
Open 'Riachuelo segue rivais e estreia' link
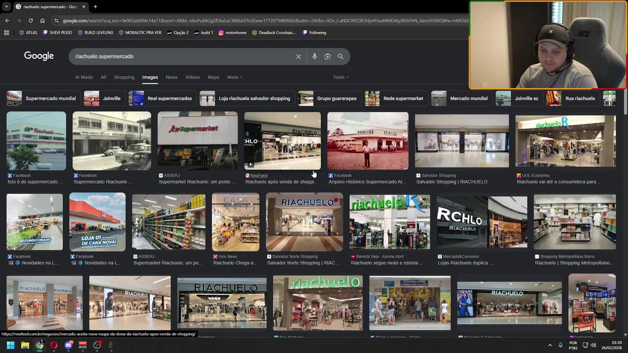tap(387, 263)
